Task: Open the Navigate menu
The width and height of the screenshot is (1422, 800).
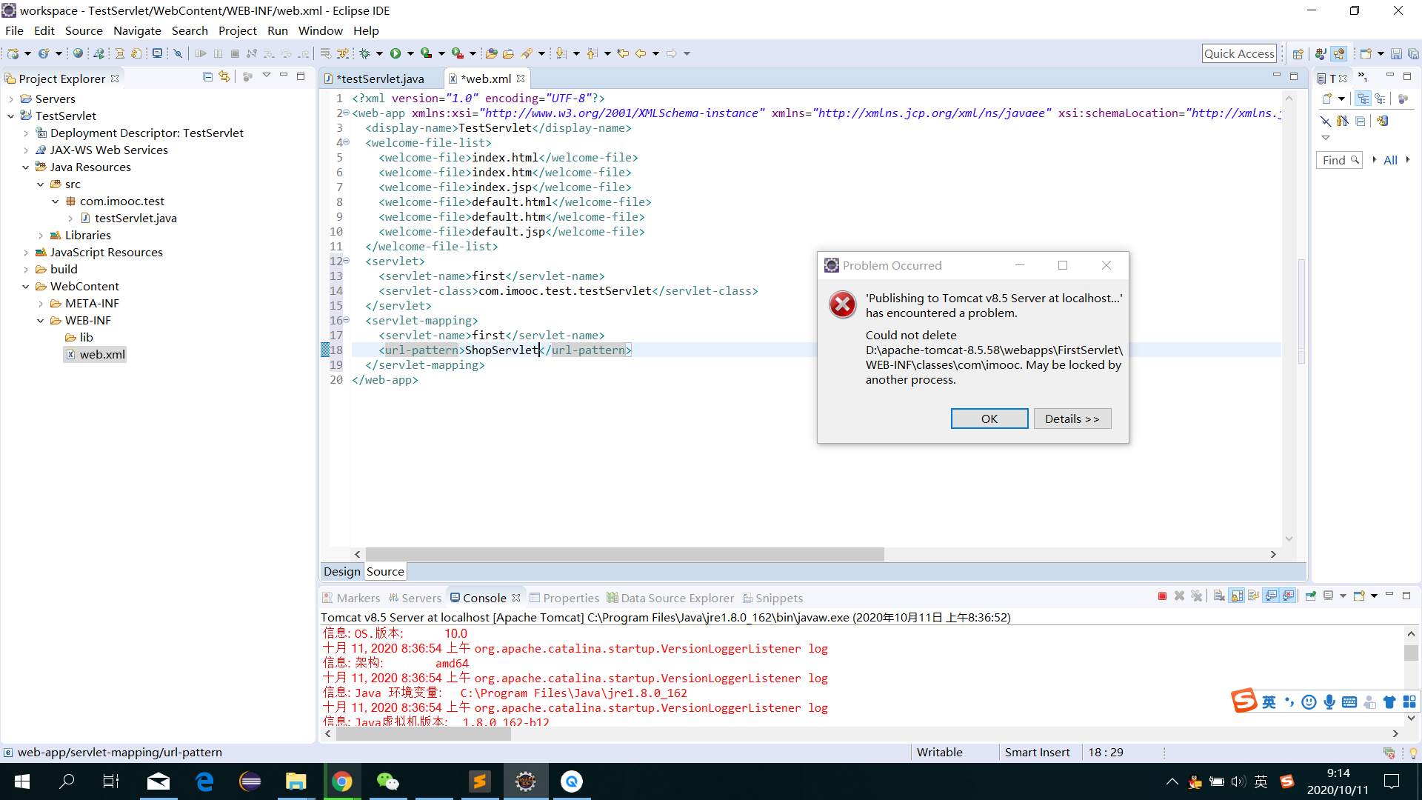Action: coord(137,30)
